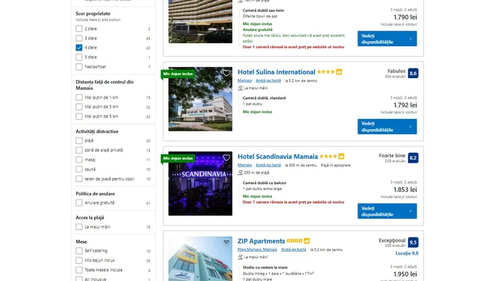500x281 pixels.
Task: Click yellow square rating of ZIP Apartments
Action: [x=294, y=241]
